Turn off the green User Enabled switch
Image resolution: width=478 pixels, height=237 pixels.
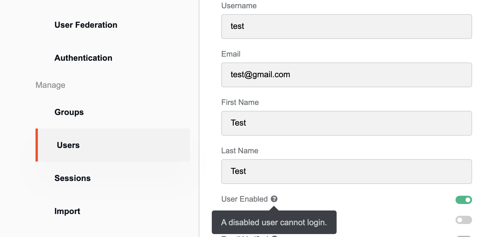point(464,200)
